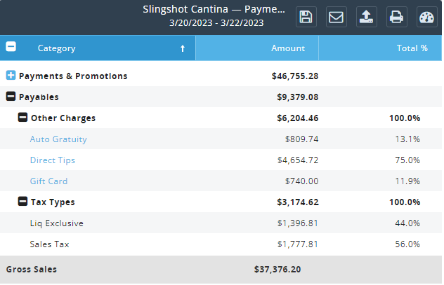Screen dimensions: 444x285
Task: Click the 3/20/2023 - 3/22/2023 date range
Action: [216, 22]
